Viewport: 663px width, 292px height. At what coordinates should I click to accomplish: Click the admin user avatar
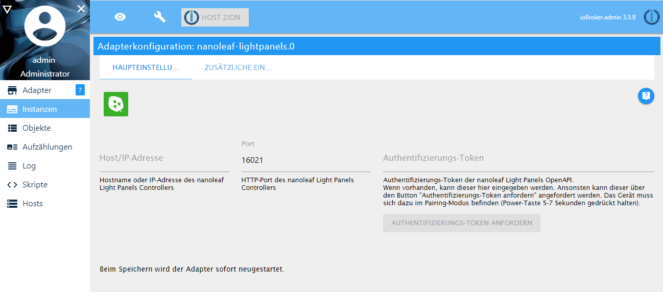pos(45,26)
